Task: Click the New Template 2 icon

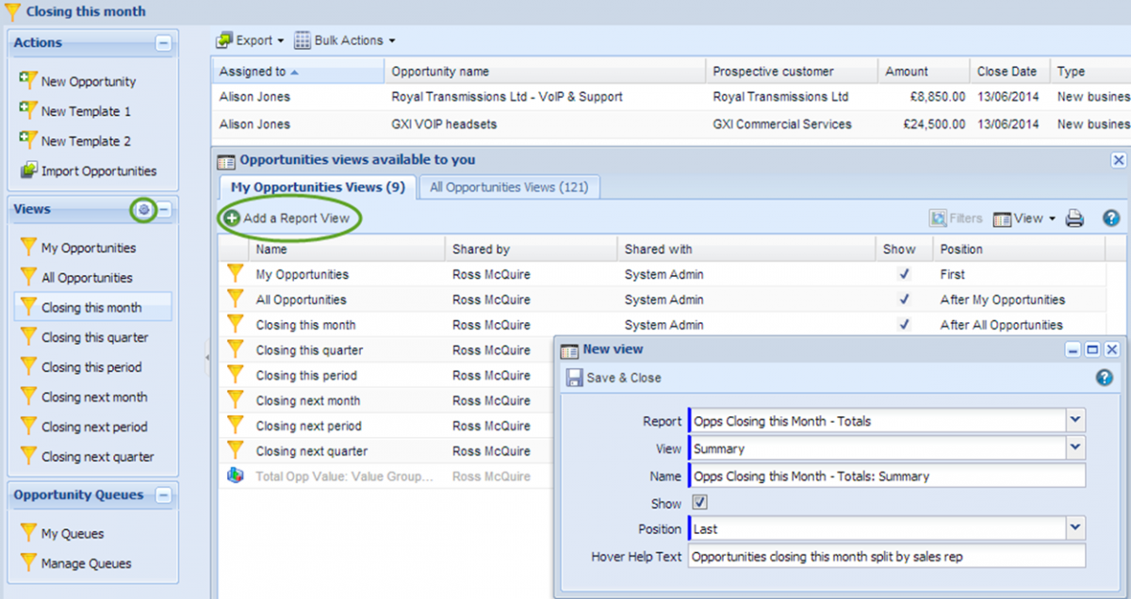Action: (x=27, y=140)
